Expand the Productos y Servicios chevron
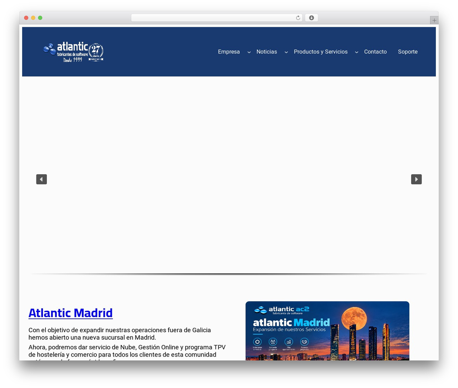458x388 pixels. pos(357,52)
